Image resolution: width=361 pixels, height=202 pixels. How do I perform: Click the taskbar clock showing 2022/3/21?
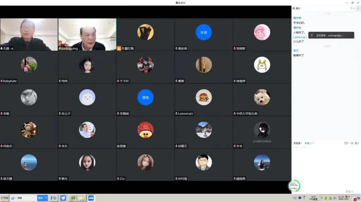(x=344, y=198)
